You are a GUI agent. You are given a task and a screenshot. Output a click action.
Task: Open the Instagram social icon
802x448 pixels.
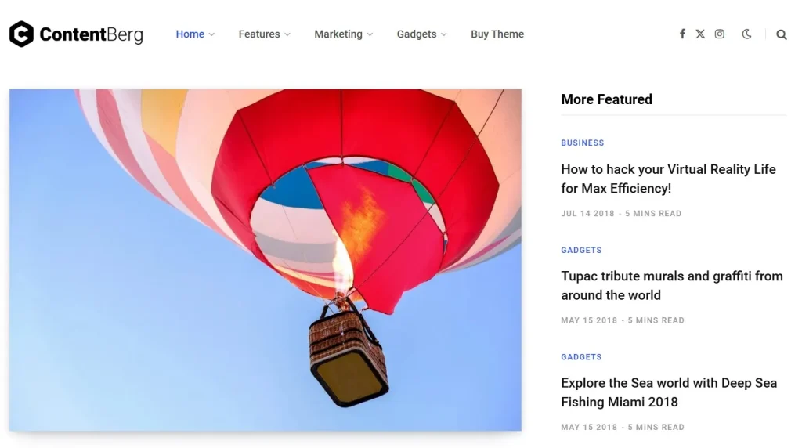(x=719, y=34)
